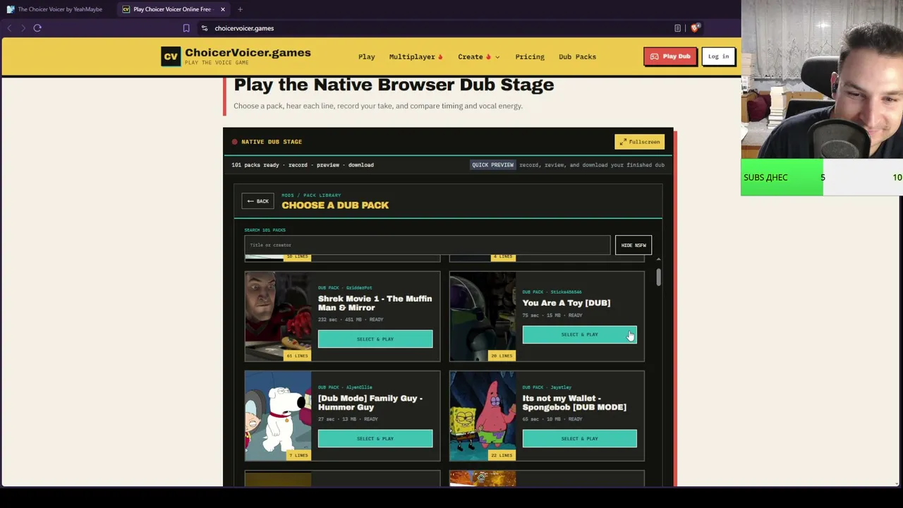903x508 pixels.
Task: Enter Fullscreen mode for the dub stage
Action: (639, 142)
